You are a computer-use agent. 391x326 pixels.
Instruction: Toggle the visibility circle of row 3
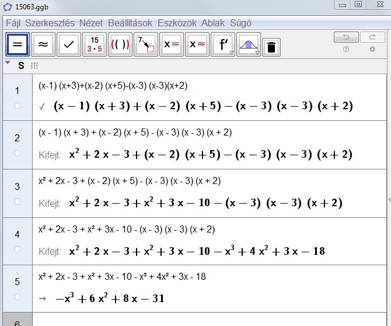tap(18, 202)
